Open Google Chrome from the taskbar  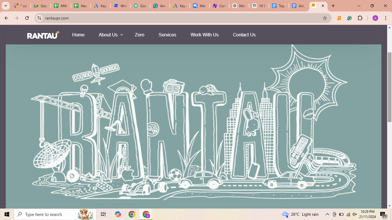pos(132,214)
